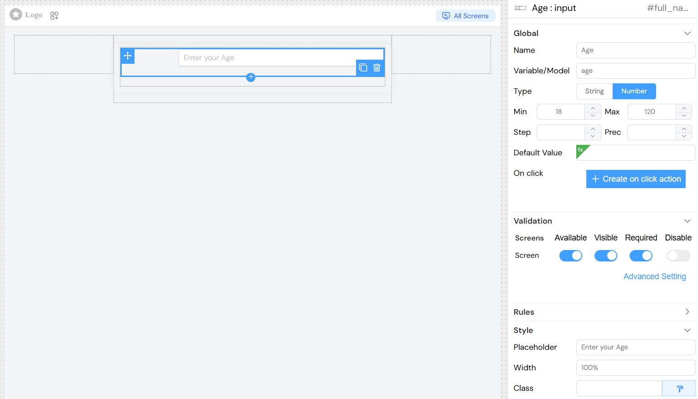
Task: Focus the Min number field
Action: coord(561,112)
